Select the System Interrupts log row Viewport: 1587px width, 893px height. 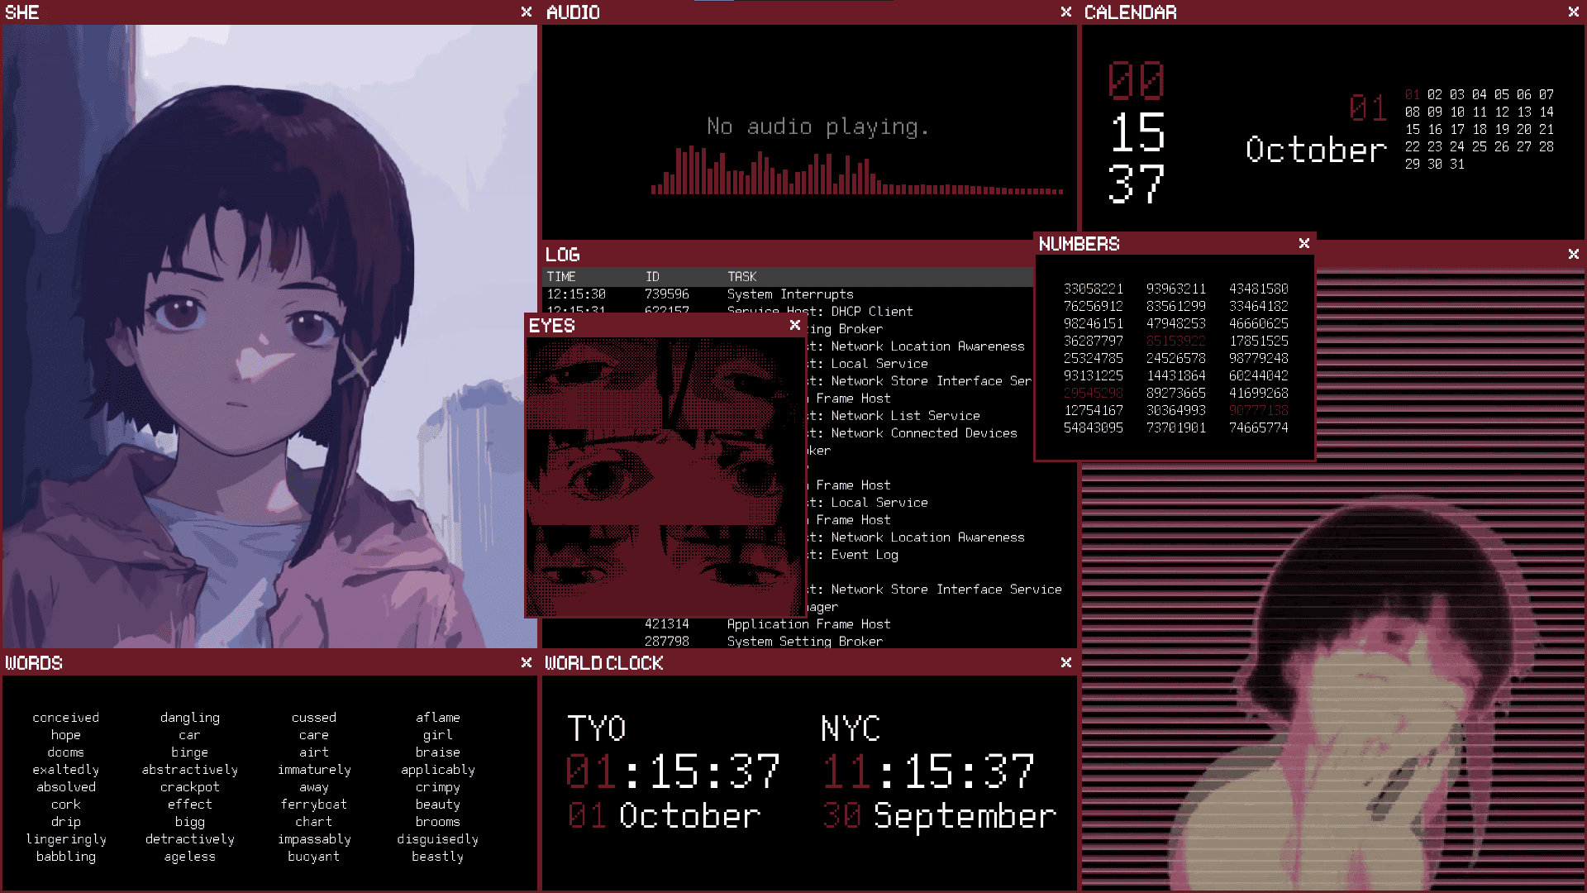788,294
